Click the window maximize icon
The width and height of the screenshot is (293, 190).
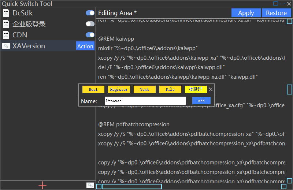click(x=276, y=4)
